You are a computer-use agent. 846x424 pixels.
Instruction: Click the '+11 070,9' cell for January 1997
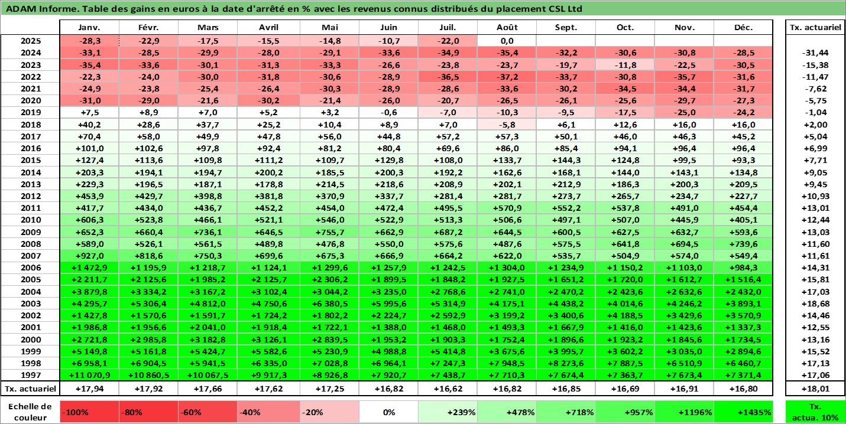pos(90,374)
